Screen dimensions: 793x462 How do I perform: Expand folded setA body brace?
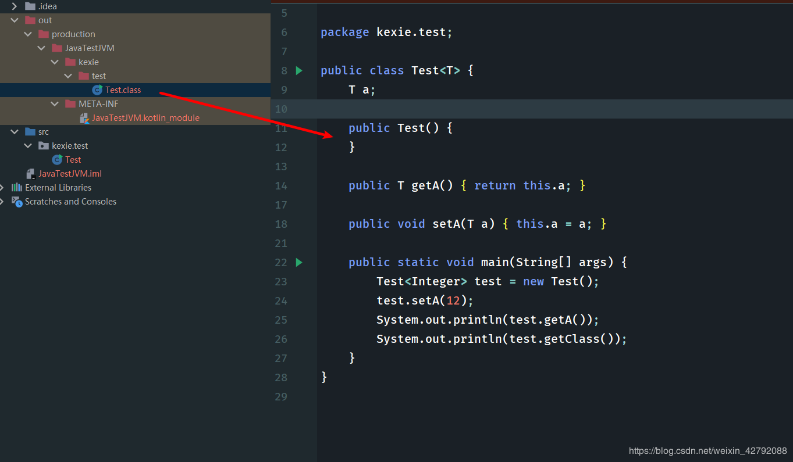coord(506,224)
